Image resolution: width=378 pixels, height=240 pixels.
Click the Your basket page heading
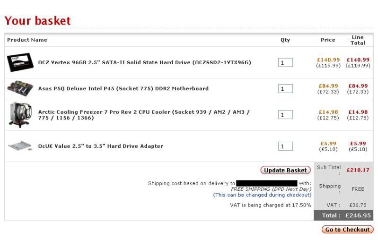[37, 21]
